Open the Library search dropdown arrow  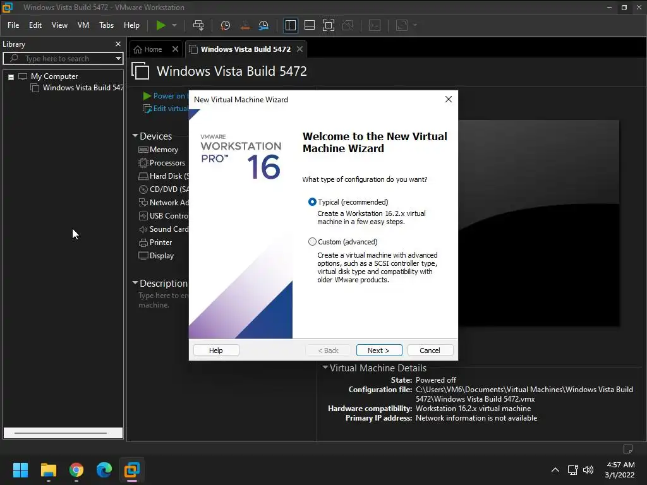pos(118,59)
